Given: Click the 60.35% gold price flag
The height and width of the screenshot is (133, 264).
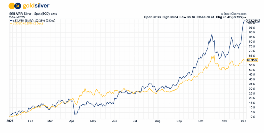Looking at the screenshot, I should pyautogui.click(x=252, y=60).
